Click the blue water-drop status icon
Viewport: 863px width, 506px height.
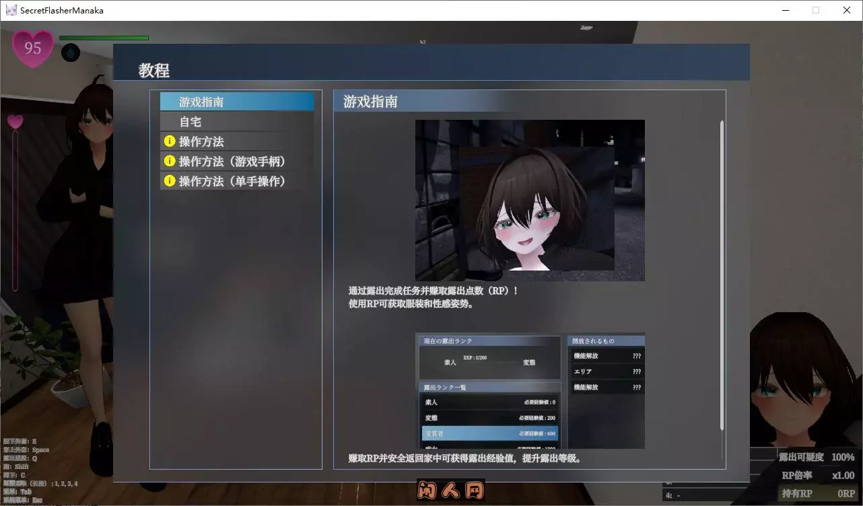tap(70, 52)
